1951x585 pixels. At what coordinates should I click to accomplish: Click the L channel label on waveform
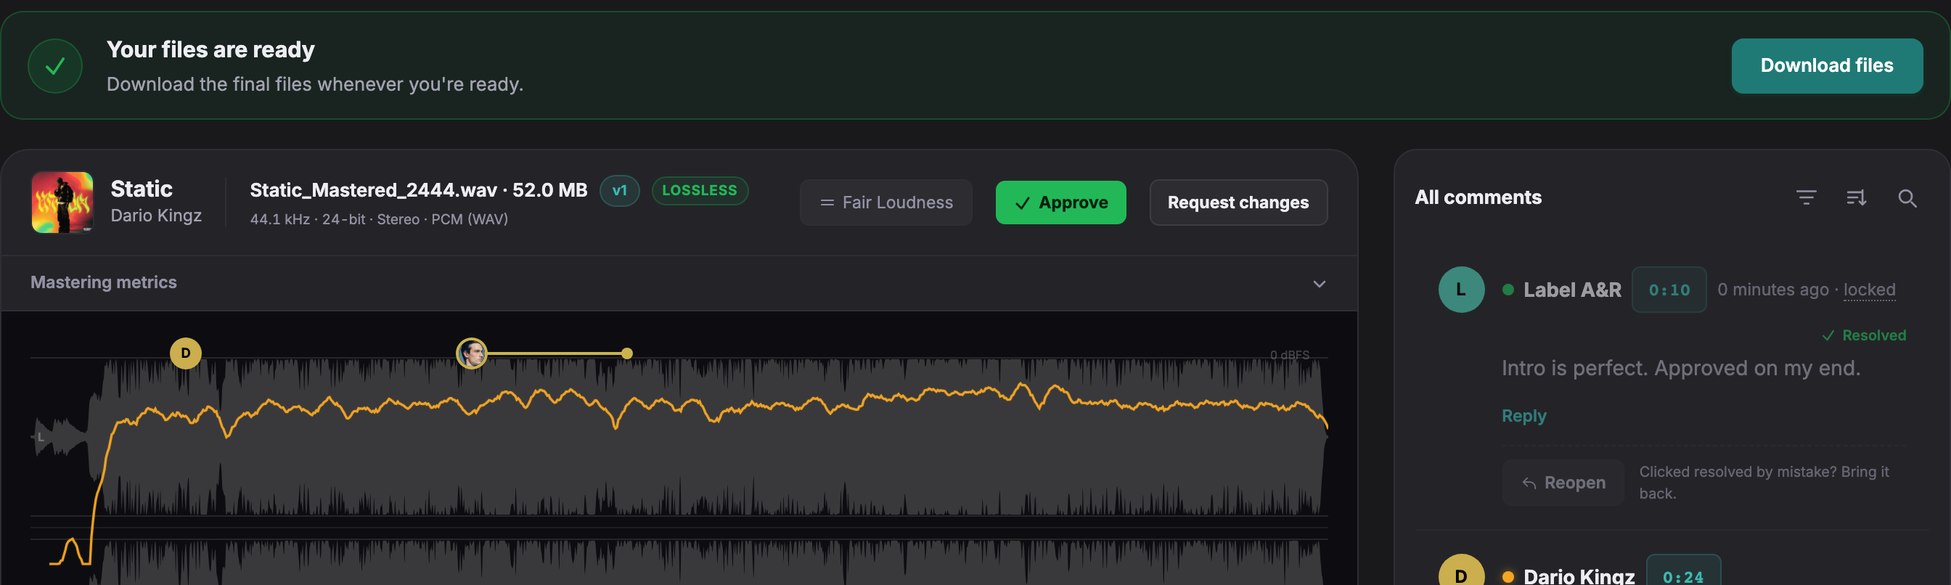(41, 437)
